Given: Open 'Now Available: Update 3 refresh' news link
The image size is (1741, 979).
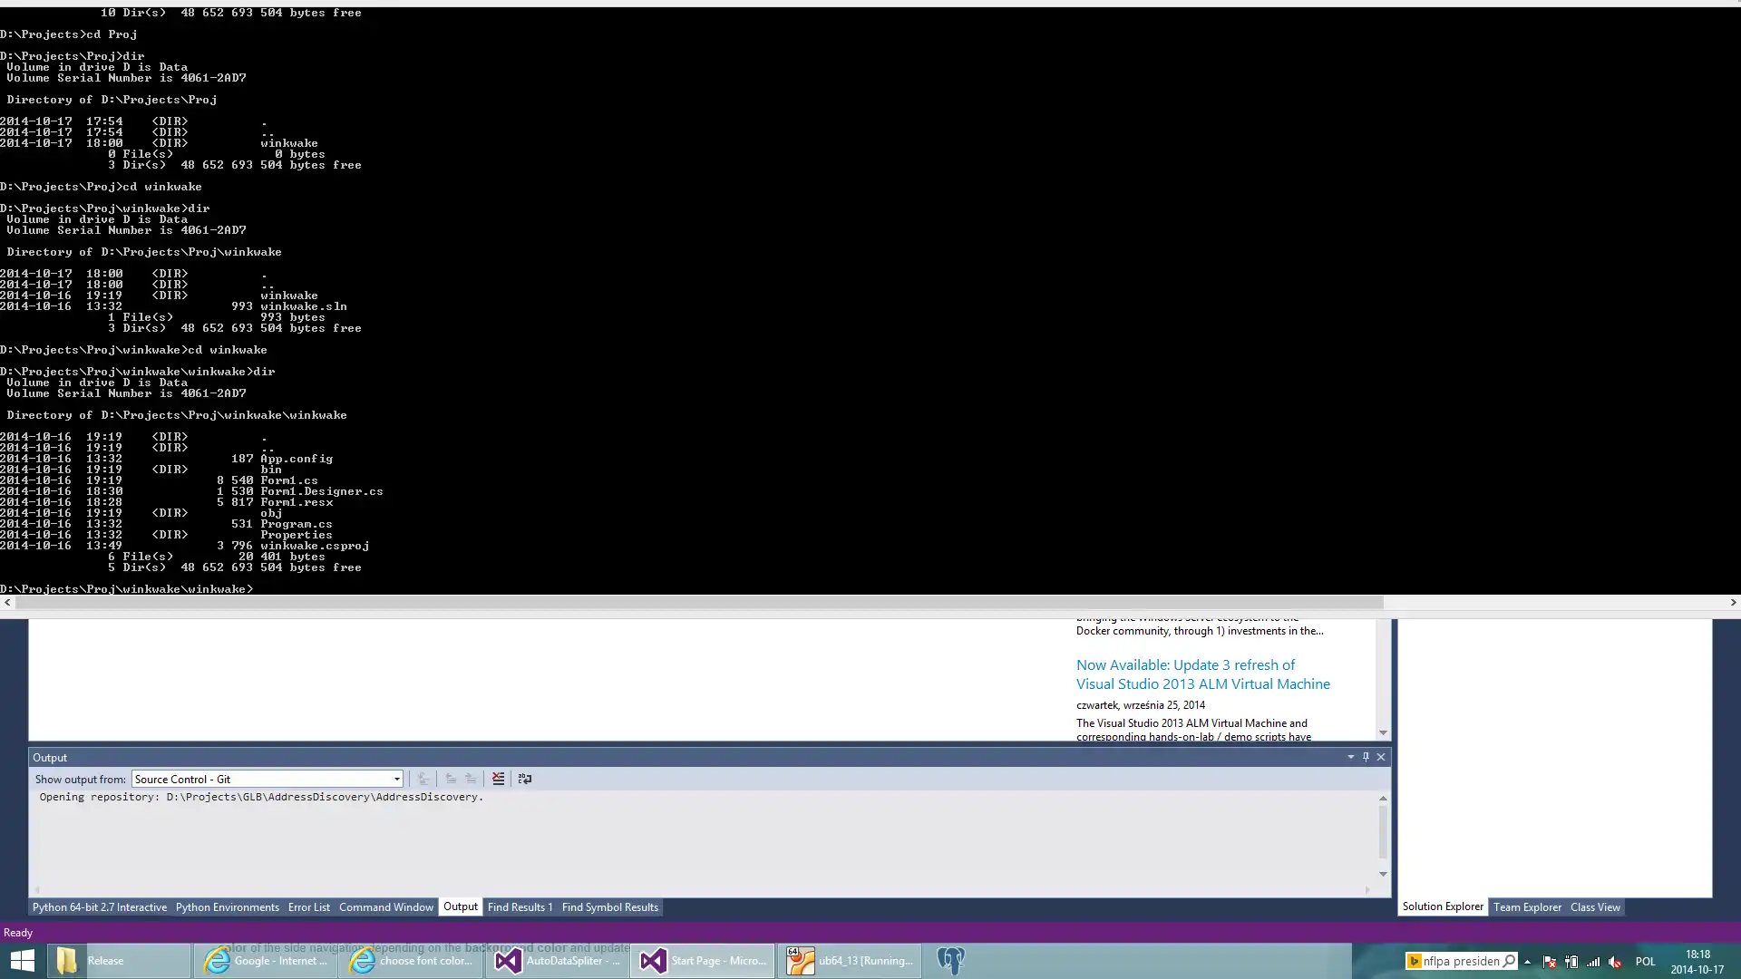Looking at the screenshot, I should 1203,674.
